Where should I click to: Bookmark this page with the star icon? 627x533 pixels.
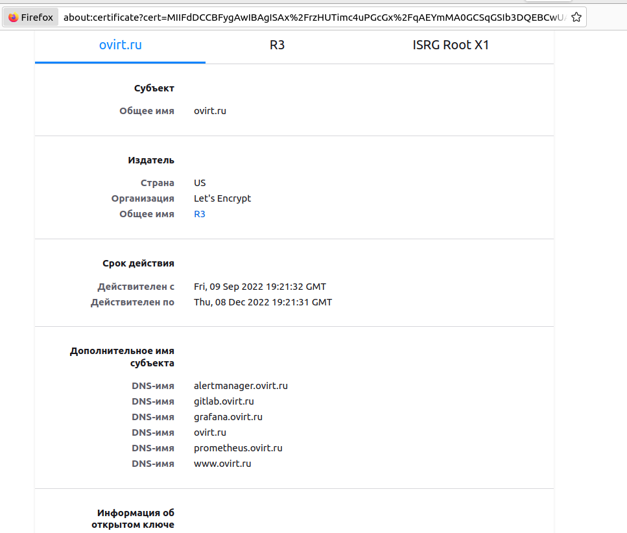pos(576,18)
